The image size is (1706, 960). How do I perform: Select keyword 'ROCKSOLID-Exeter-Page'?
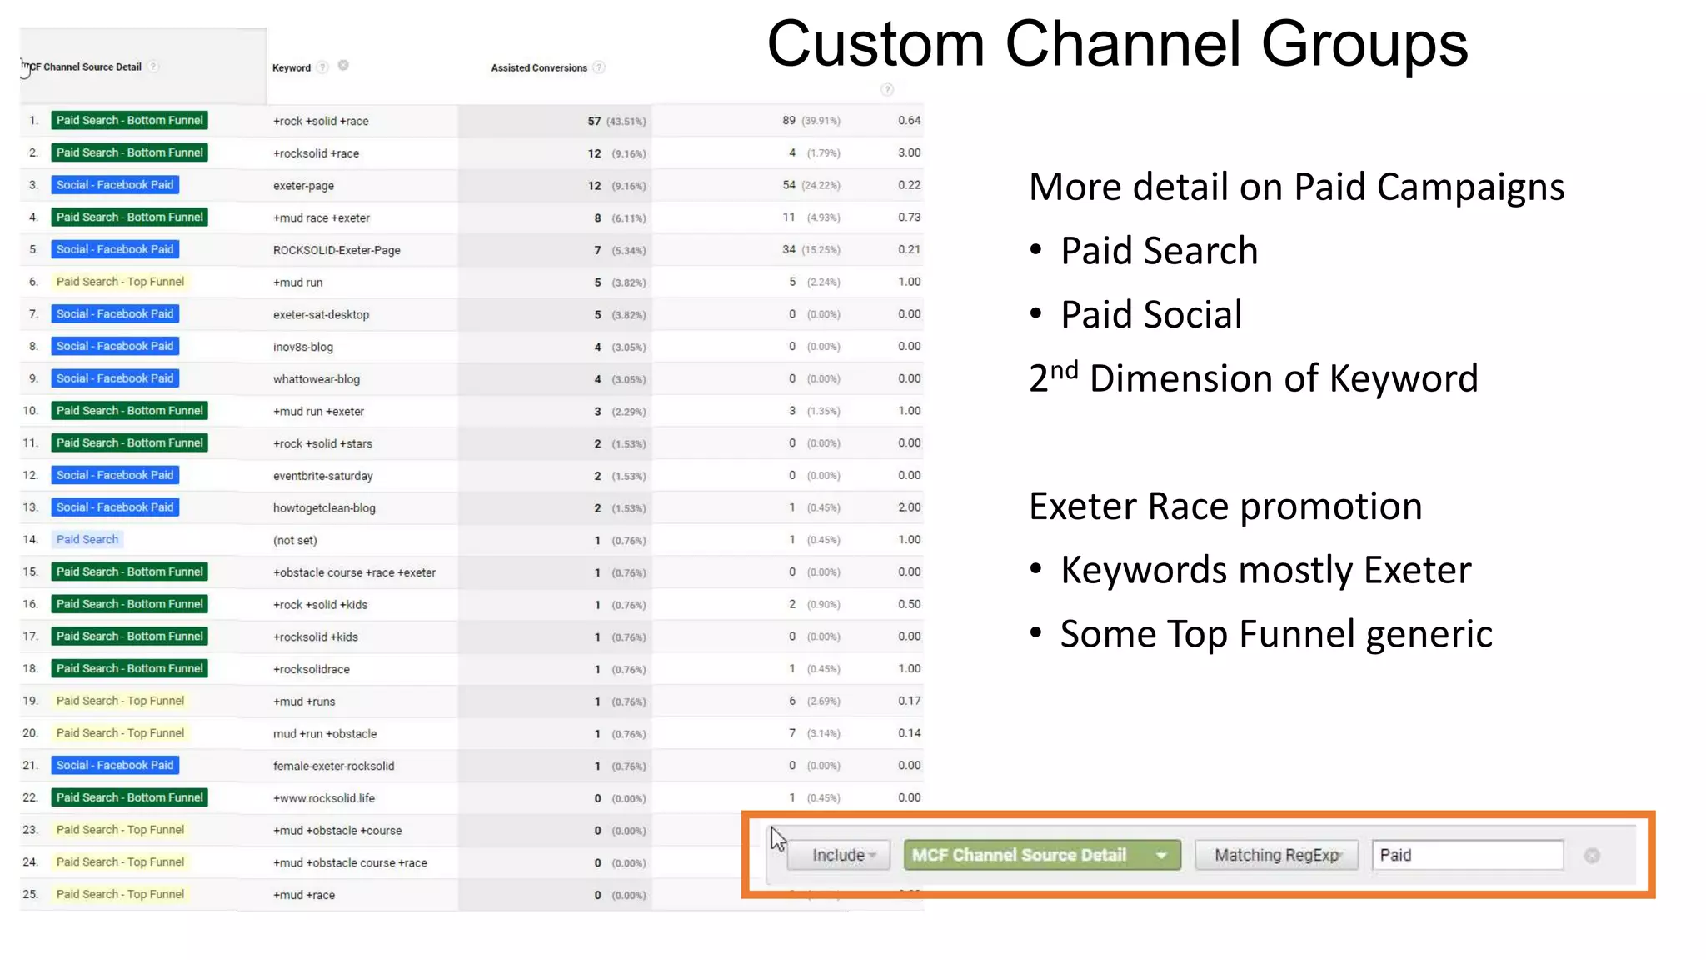coord(337,250)
